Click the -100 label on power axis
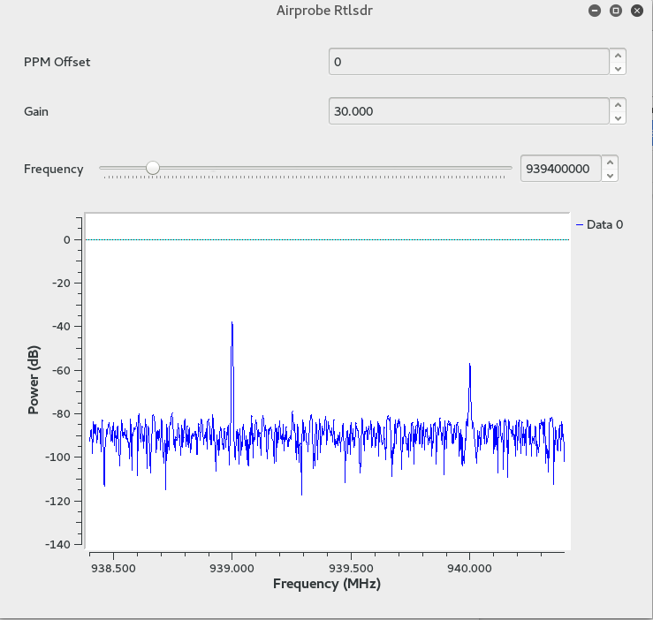This screenshot has height=620, width=653. 58,457
